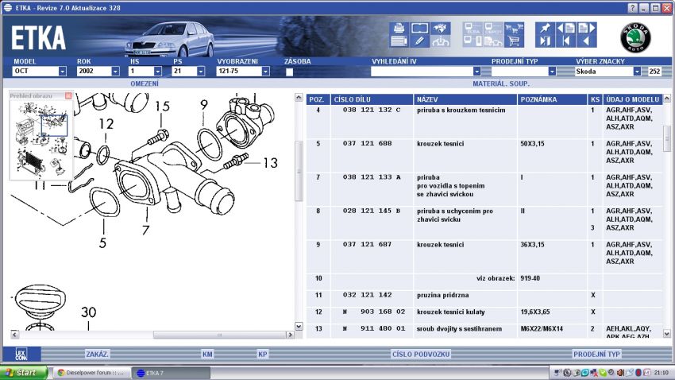Click the pushpin icon
The image size is (675, 380).
tap(545, 28)
